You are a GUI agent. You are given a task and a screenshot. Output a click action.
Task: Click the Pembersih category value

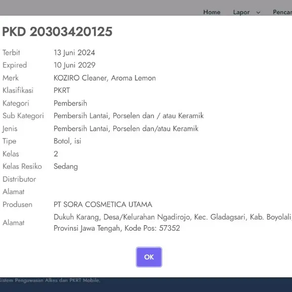(70, 103)
